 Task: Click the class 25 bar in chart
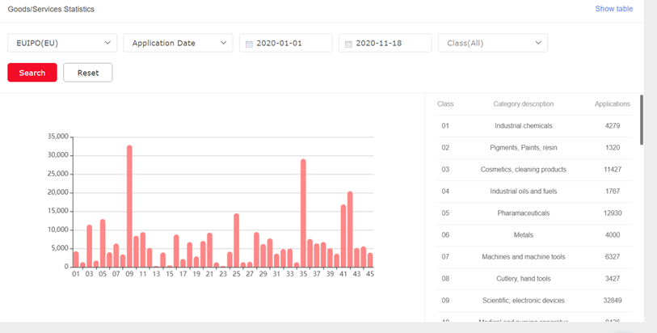click(236, 240)
